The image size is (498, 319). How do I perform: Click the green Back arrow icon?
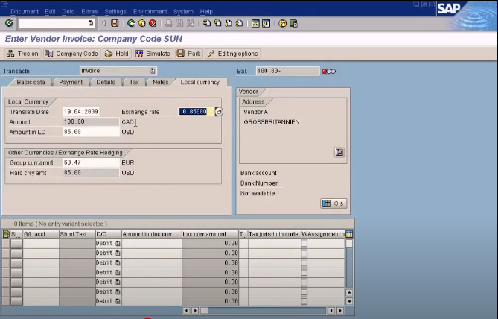pyautogui.click(x=131, y=23)
